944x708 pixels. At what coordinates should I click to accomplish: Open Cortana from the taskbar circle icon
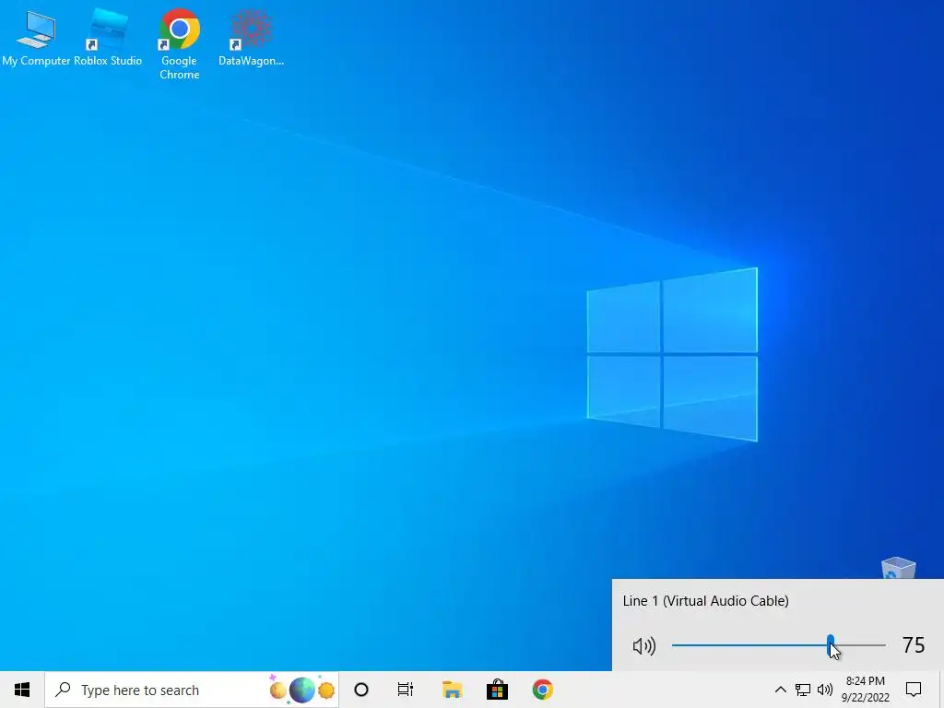[361, 690]
